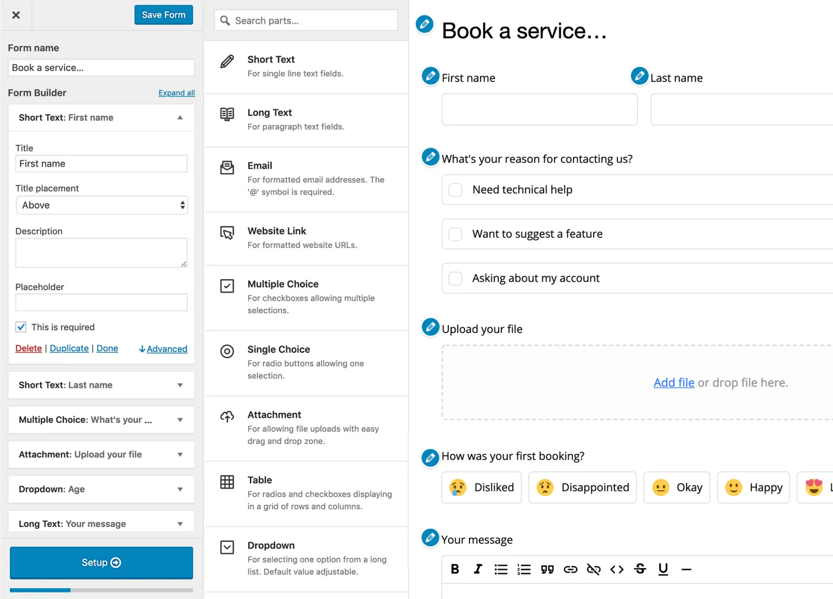Toggle bold in the message toolbar

[455, 569]
